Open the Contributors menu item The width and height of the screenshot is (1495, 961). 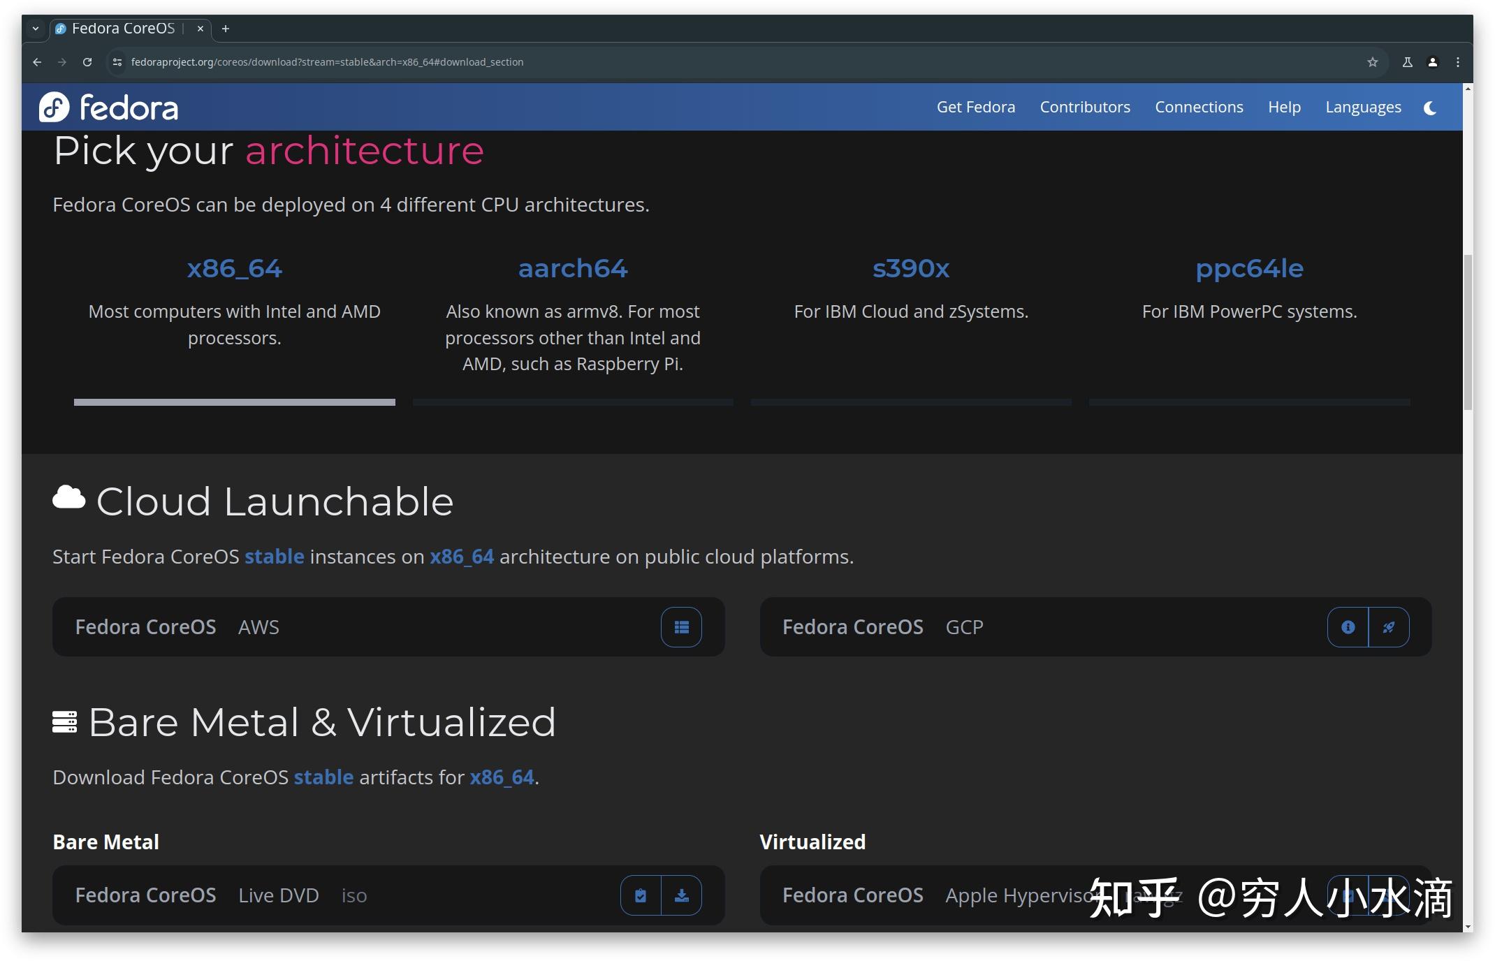point(1085,107)
